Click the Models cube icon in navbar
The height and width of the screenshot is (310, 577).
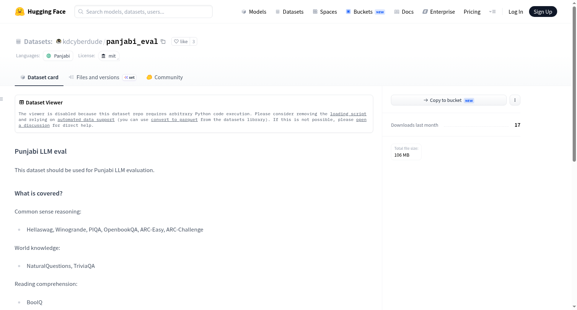[244, 12]
